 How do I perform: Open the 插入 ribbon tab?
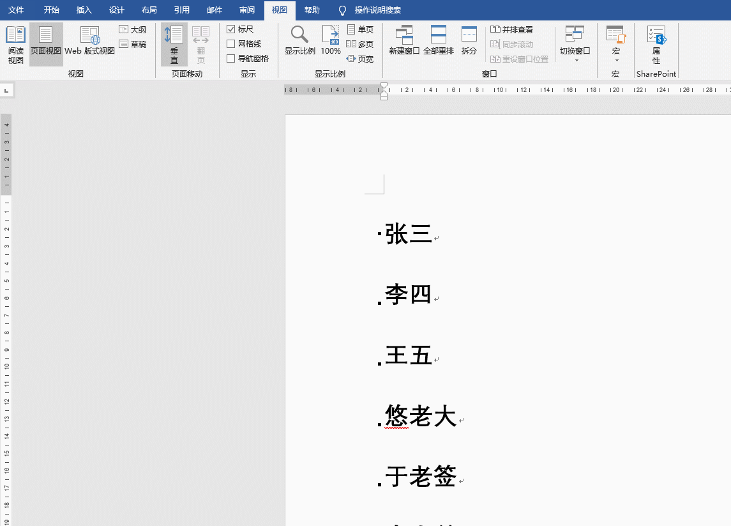tap(84, 10)
